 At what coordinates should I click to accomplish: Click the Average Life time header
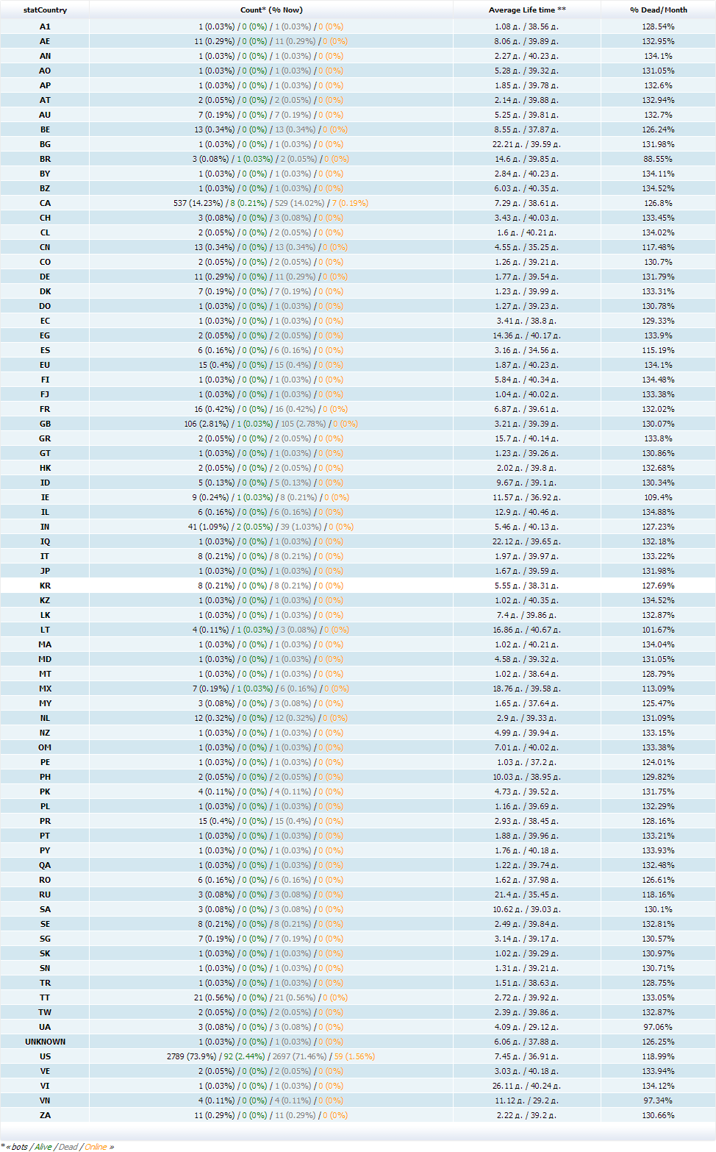[x=527, y=10]
